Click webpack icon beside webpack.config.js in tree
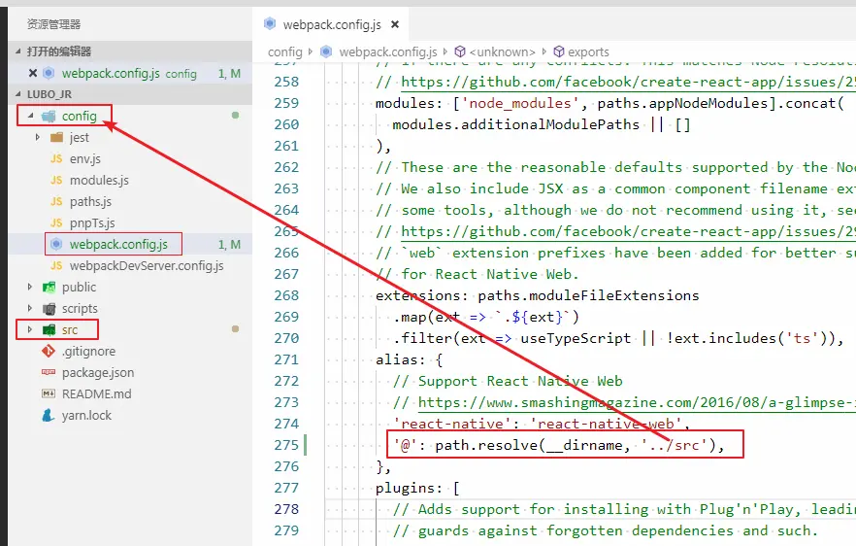The image size is (856, 546). pyautogui.click(x=56, y=244)
